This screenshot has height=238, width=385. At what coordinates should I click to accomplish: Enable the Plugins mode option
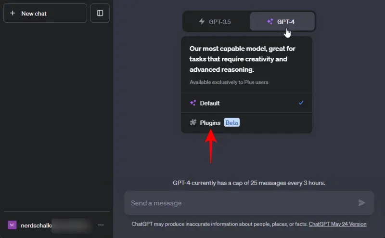point(210,123)
